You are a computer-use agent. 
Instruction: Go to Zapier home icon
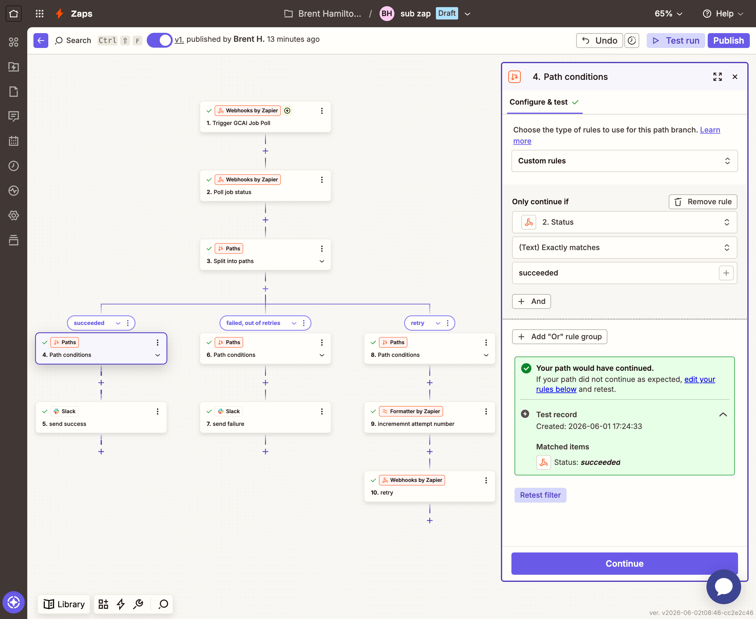[x=14, y=14]
